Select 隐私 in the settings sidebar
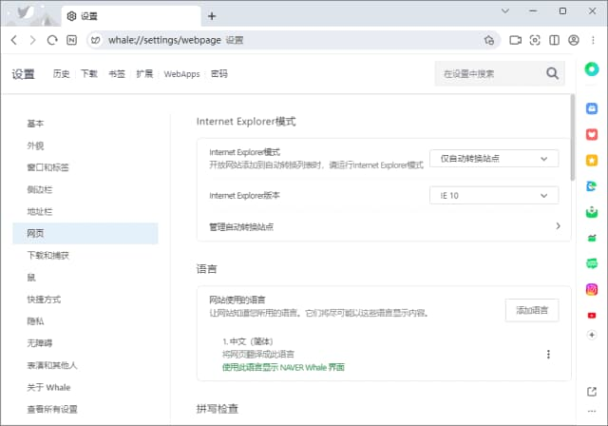 36,321
